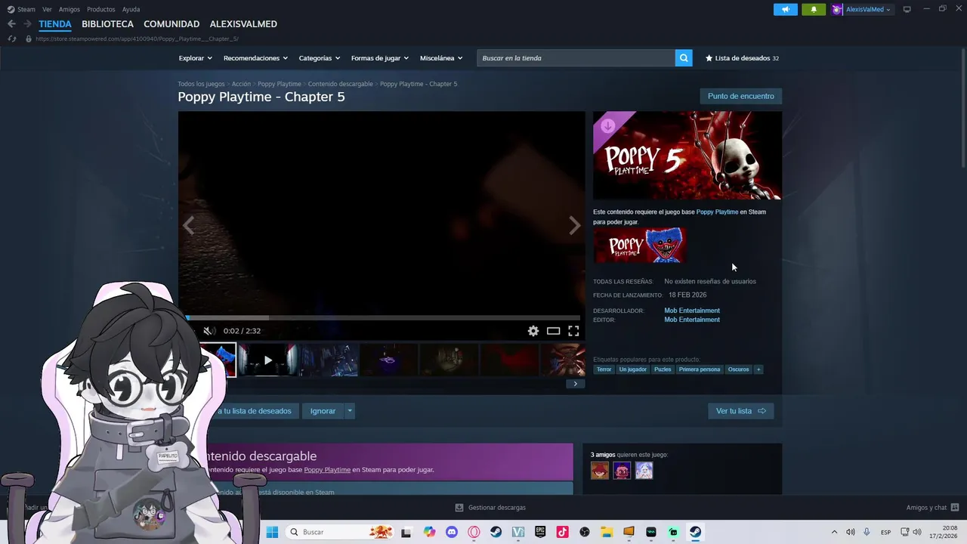Open Copilot from the taskbar
967x544 pixels.
pyautogui.click(x=430, y=532)
